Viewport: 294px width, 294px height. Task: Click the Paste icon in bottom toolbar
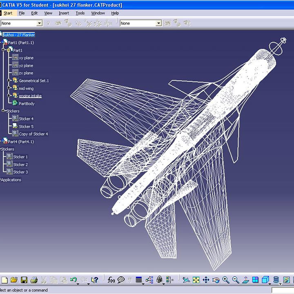(64, 280)
